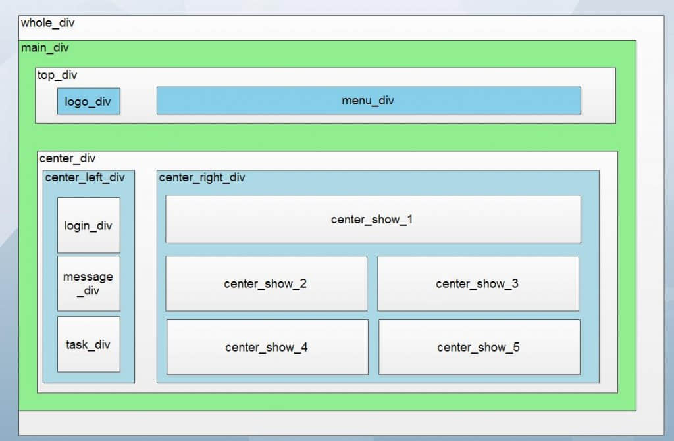Click the main_div label text

[45, 48]
